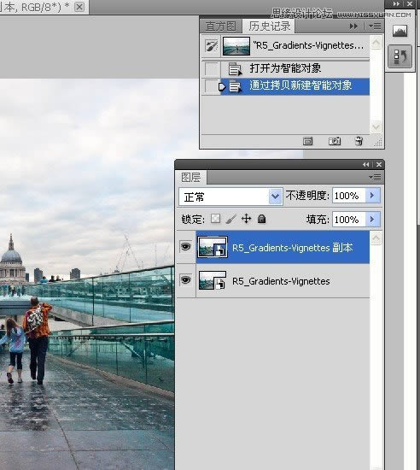Click the History panel icon in dock

click(400, 56)
